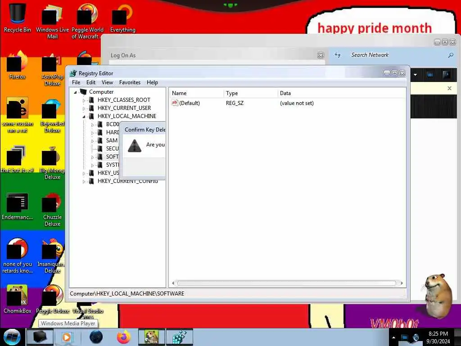461x346 pixels.
Task: Click the Name column header
Action: (196, 93)
